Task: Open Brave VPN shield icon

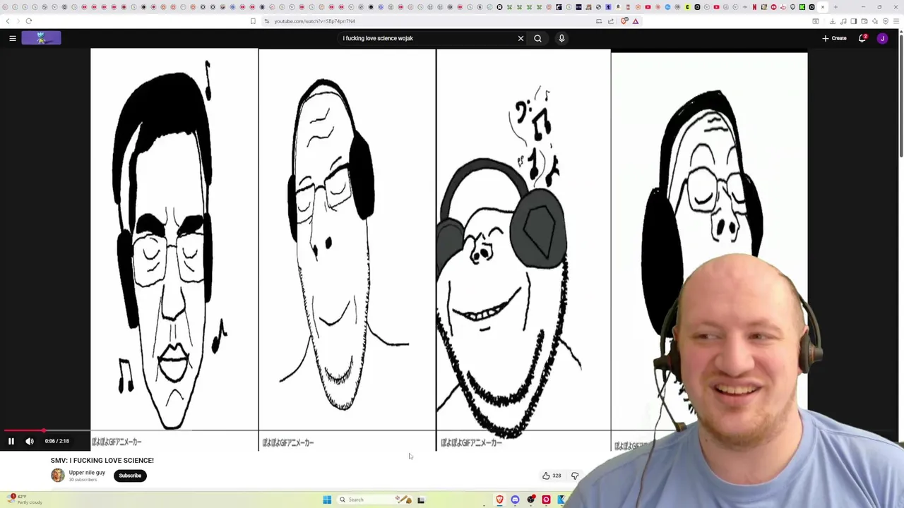Action: click(886, 21)
